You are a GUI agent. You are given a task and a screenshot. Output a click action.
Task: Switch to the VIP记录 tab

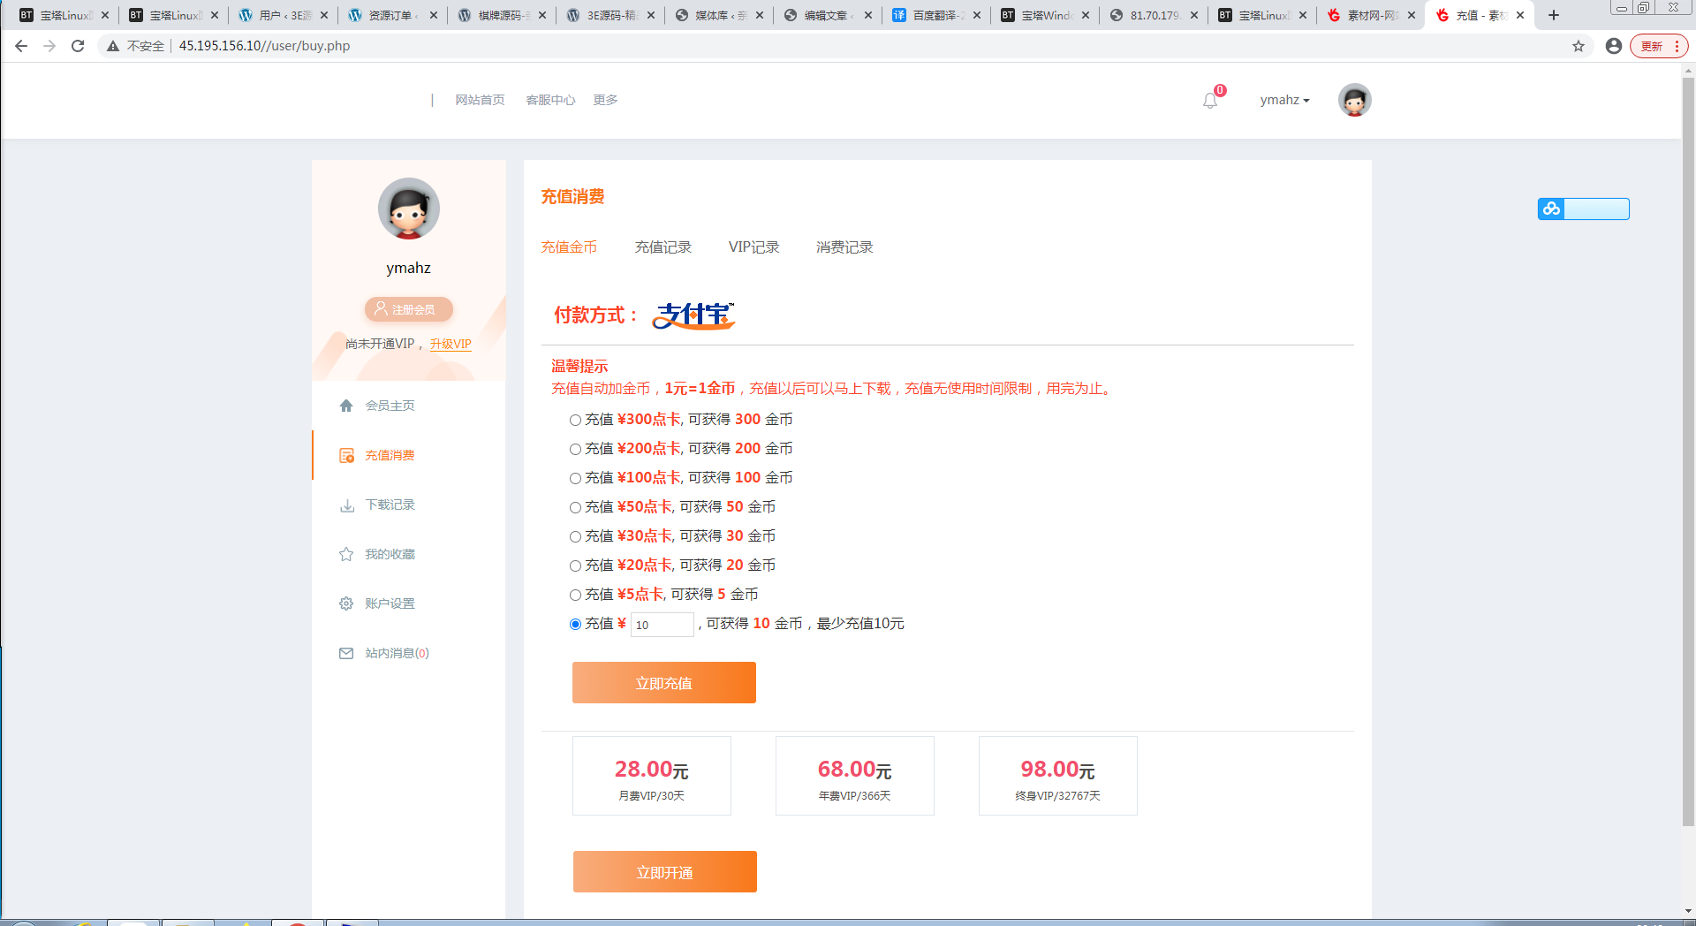point(753,247)
